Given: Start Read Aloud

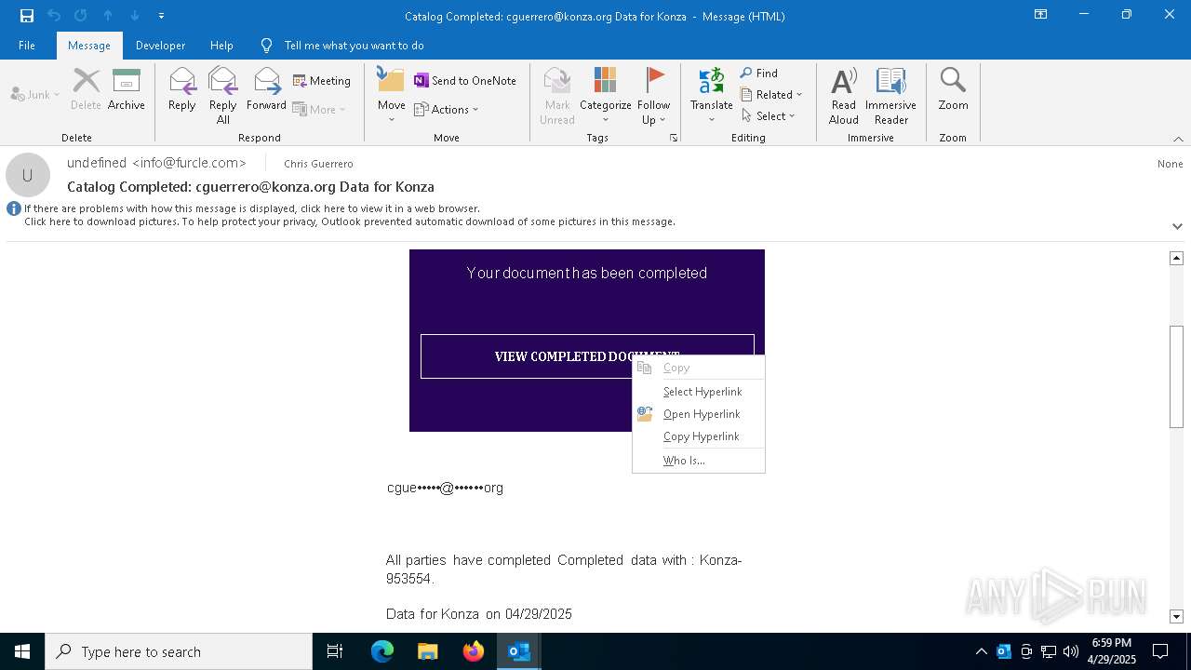Looking at the screenshot, I should point(844,95).
